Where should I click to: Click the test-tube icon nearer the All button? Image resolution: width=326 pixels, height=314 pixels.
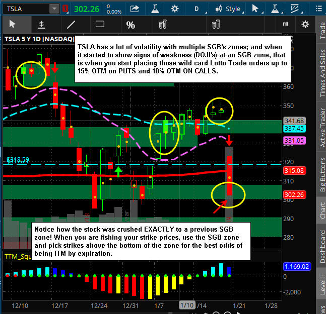point(216,24)
